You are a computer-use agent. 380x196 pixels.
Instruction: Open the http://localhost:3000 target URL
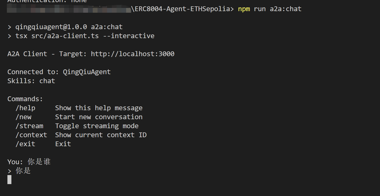[132, 54]
